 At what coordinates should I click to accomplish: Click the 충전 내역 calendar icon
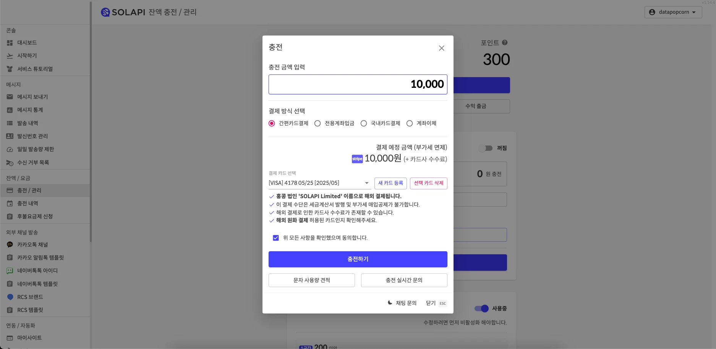[10, 204]
